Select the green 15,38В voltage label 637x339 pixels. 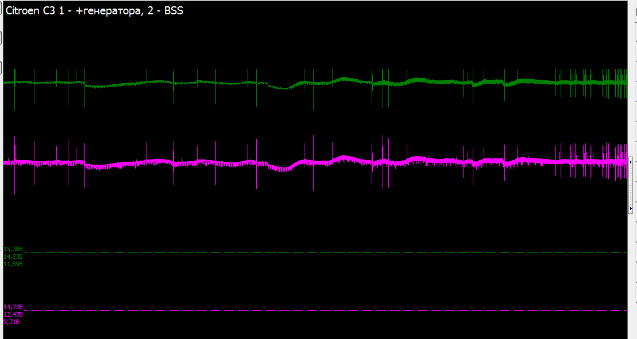[13, 249]
